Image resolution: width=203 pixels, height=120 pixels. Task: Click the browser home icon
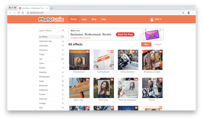pos(23,13)
